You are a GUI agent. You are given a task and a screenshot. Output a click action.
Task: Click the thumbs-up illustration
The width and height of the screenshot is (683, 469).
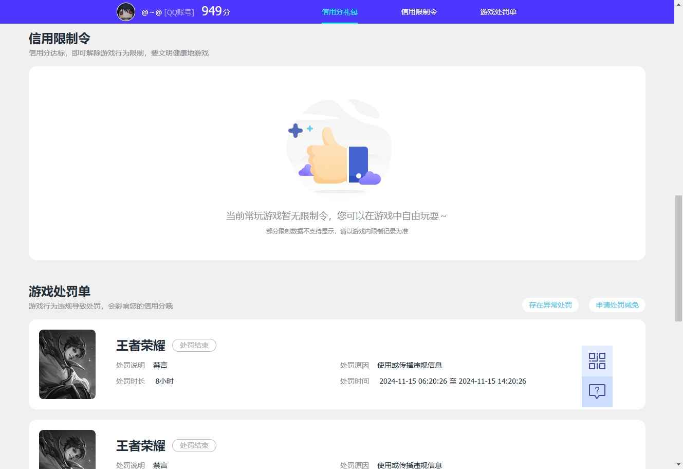click(x=339, y=146)
